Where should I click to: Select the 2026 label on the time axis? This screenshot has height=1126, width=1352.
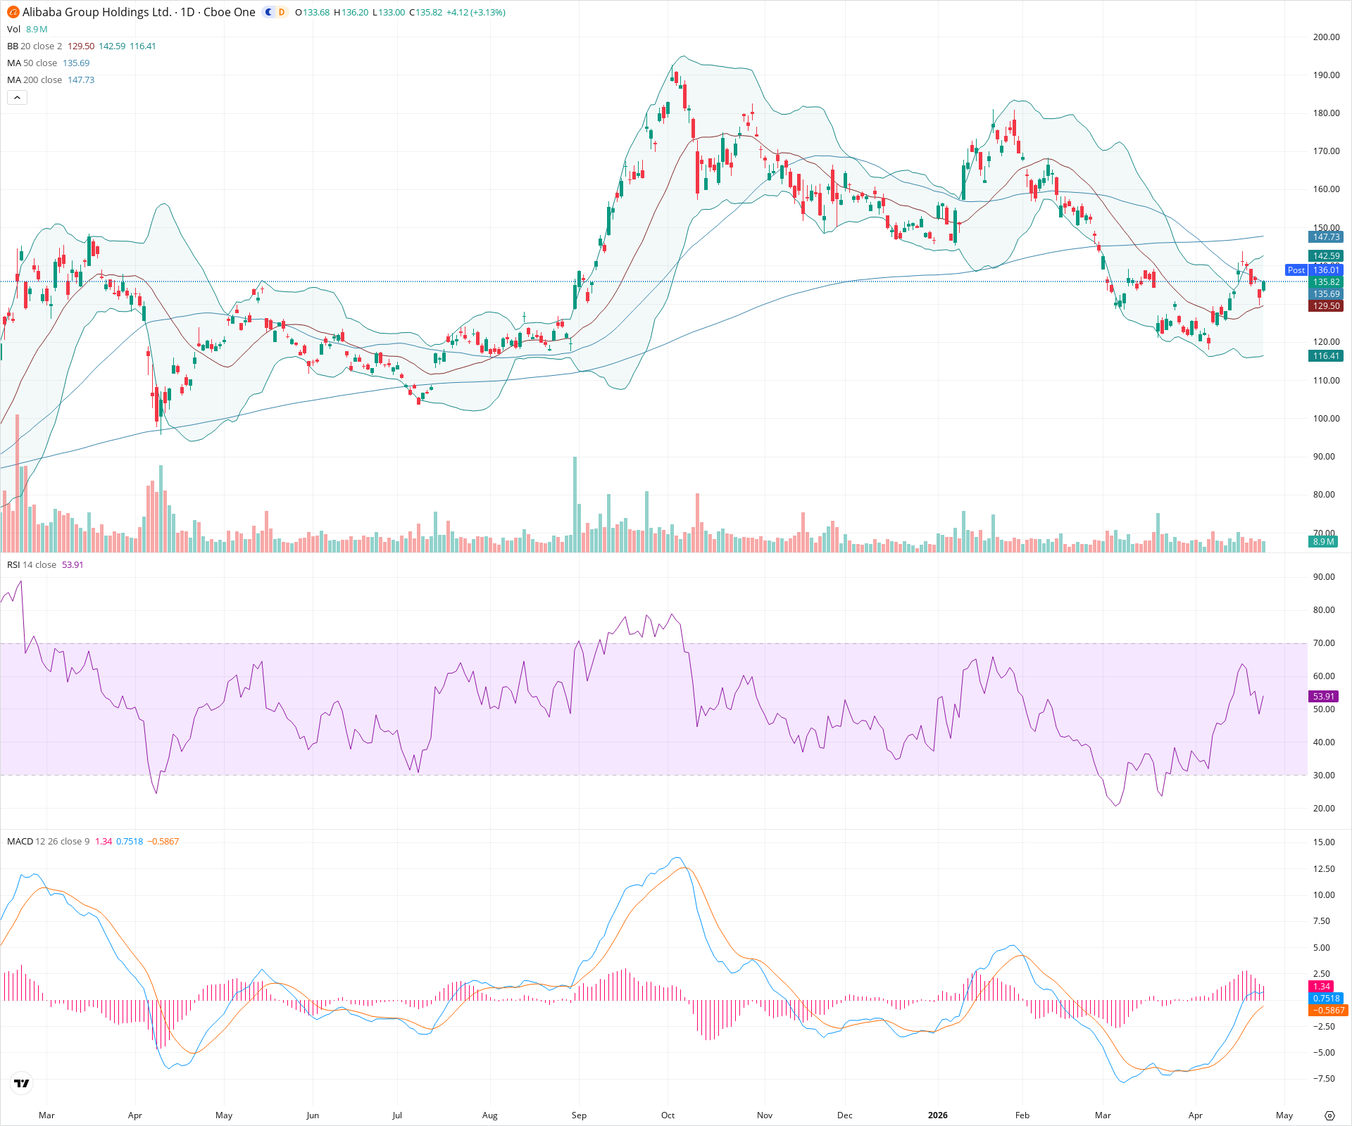click(937, 1115)
